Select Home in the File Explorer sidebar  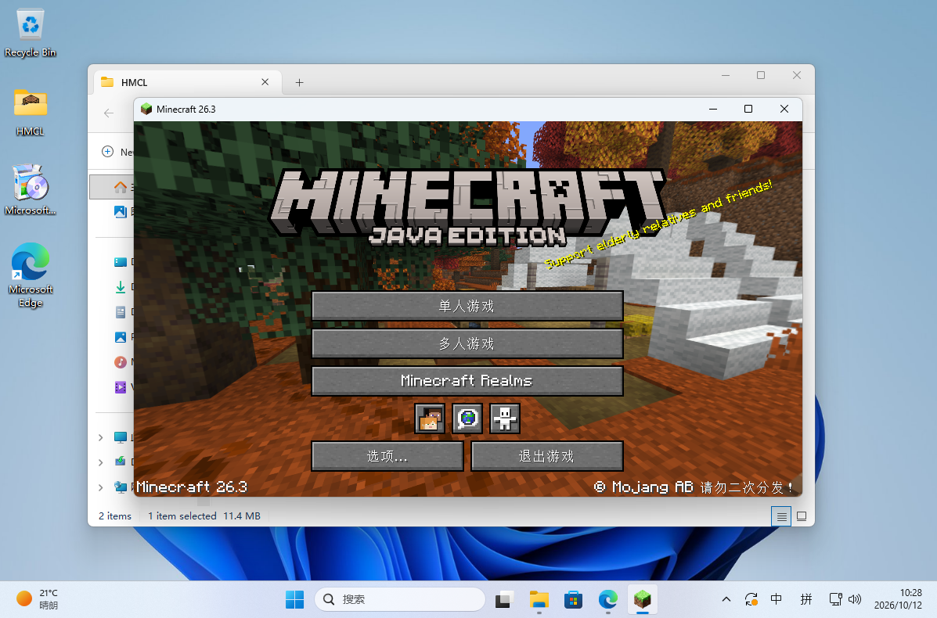(120, 187)
